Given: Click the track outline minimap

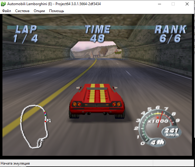Looking at the screenshot, I should point(34,127).
